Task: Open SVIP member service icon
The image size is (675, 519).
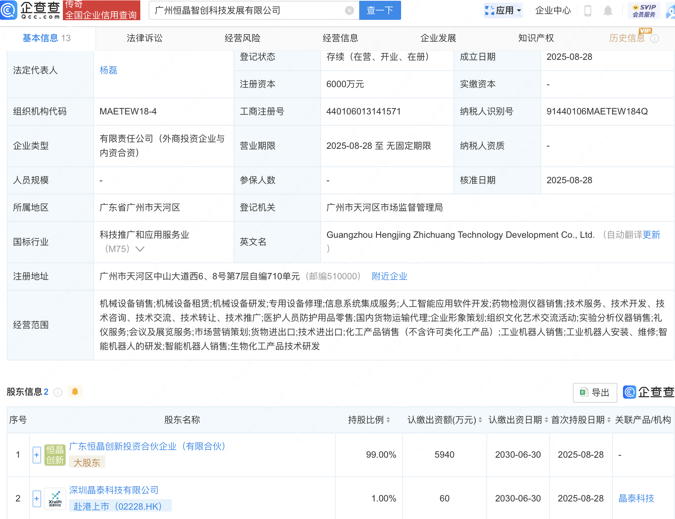Action: point(644,10)
